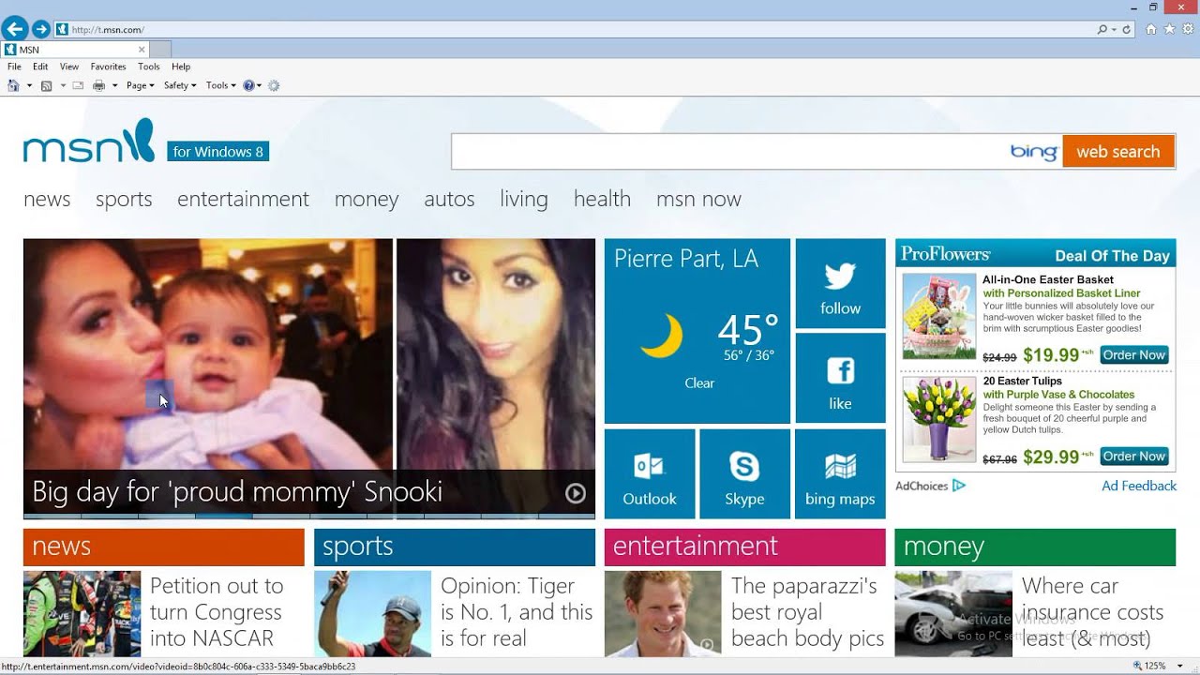Open the orange news section header
This screenshot has height=675, width=1200.
164,547
